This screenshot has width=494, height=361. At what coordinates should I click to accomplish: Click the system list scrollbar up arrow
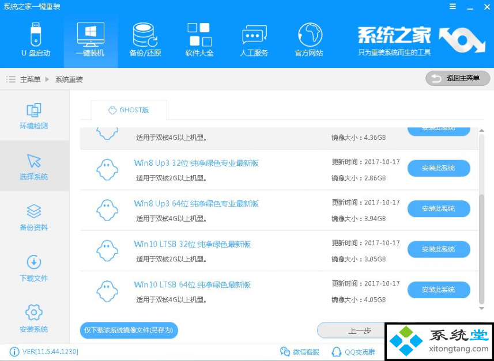click(x=481, y=131)
